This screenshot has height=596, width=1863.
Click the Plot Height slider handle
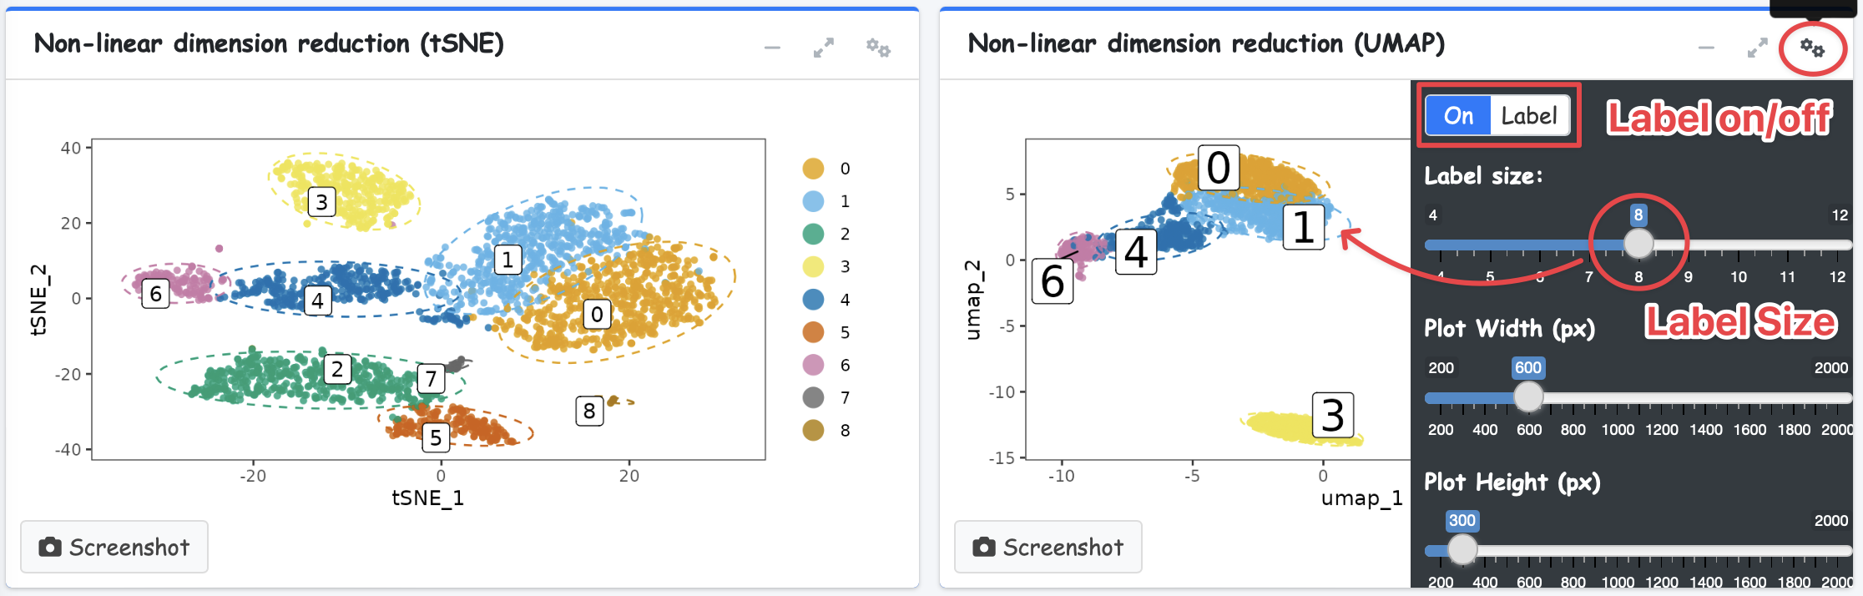(x=1462, y=549)
